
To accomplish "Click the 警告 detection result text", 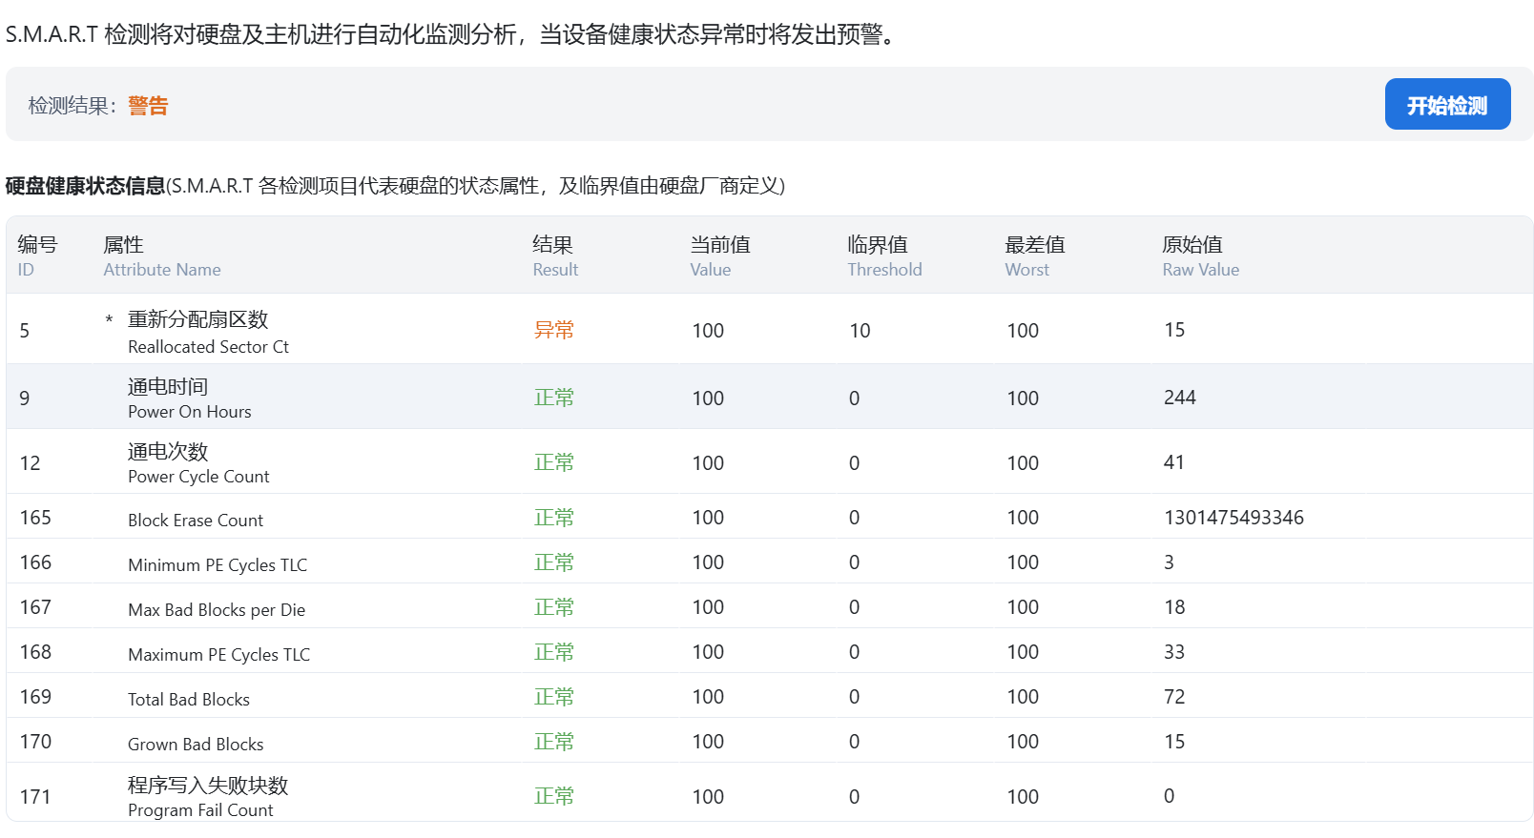I will click(x=148, y=106).
